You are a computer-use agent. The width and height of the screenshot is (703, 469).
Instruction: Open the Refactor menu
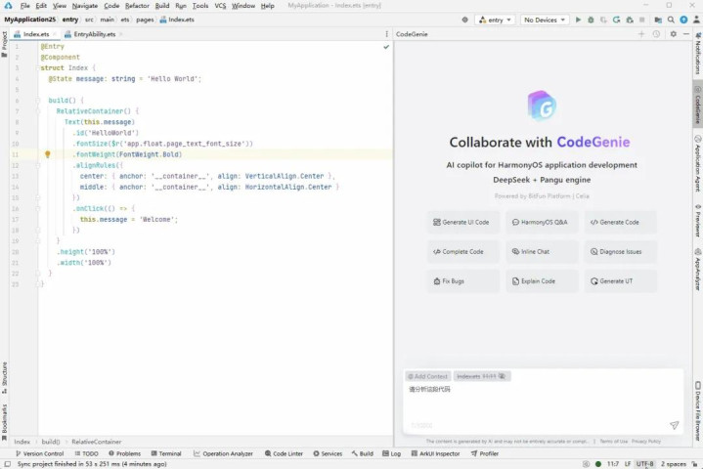click(x=137, y=6)
